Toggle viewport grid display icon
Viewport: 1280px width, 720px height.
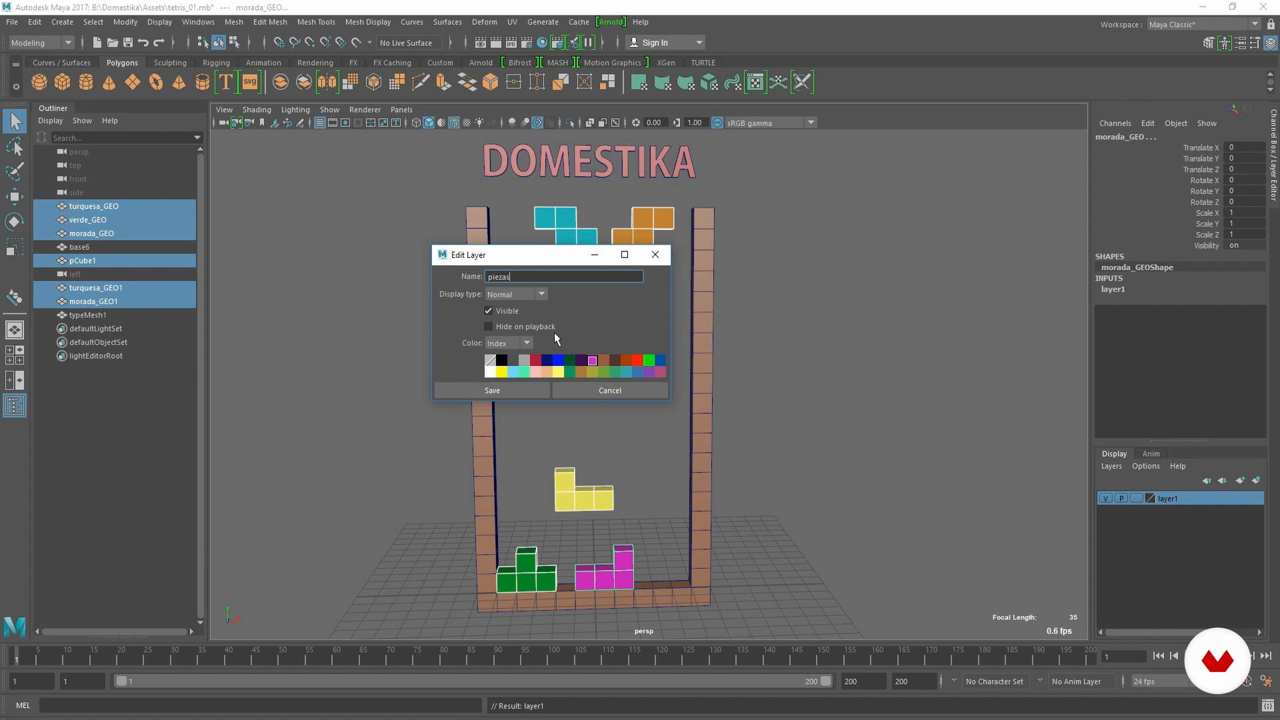tap(320, 123)
